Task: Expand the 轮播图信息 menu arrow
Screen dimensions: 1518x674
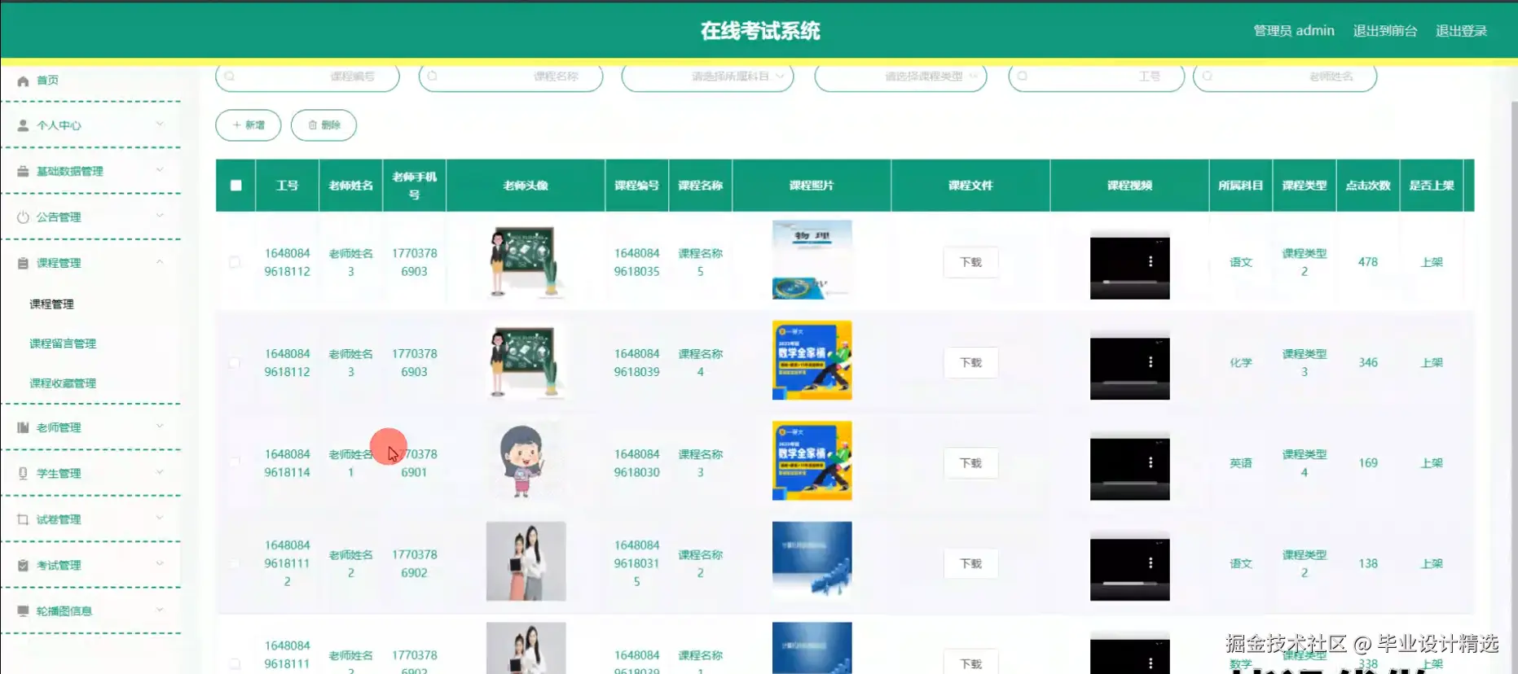Action: [x=160, y=610]
